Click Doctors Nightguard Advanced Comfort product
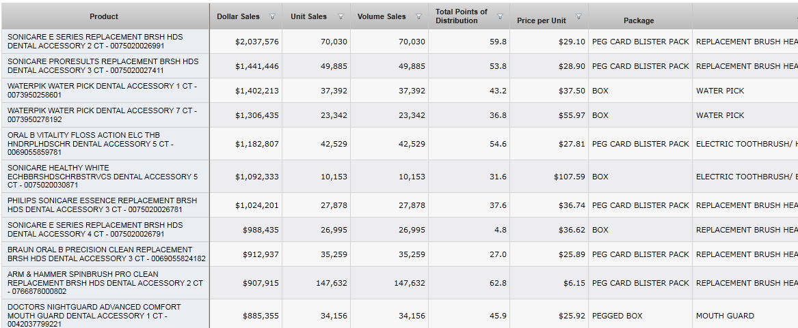 [x=94, y=316]
